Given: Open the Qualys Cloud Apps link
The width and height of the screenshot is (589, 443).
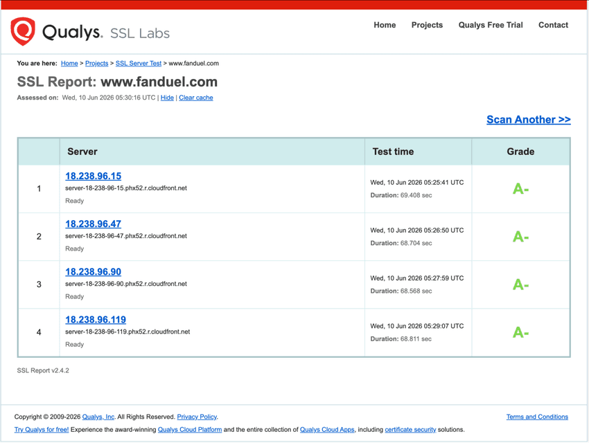Looking at the screenshot, I should coord(327,429).
